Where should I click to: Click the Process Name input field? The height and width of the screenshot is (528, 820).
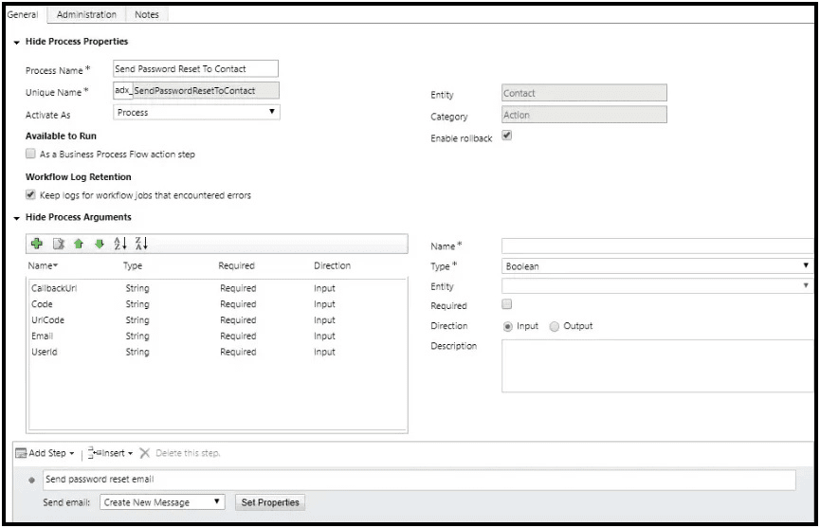pos(195,68)
